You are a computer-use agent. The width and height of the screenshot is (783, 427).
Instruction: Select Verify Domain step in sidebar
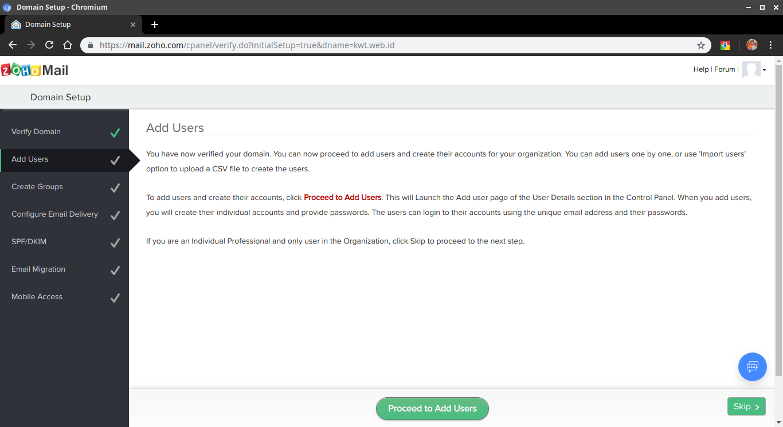[36, 132]
